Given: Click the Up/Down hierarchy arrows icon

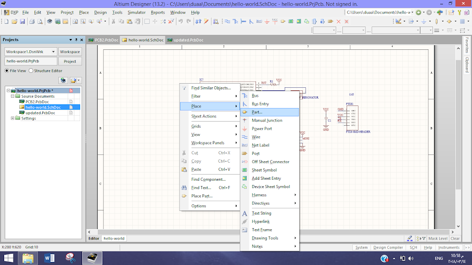Looking at the screenshot, I should 198,21.
